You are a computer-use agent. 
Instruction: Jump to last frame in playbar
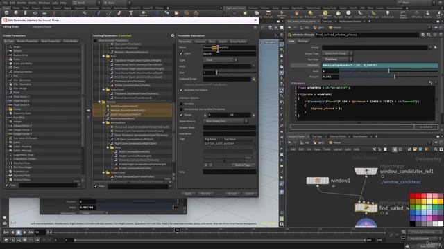coord(31,232)
